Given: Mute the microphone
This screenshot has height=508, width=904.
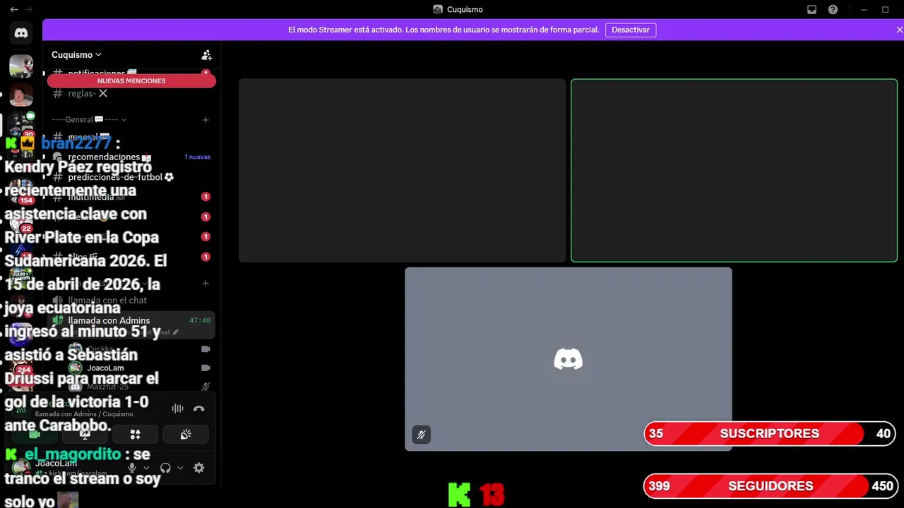Looking at the screenshot, I should pos(132,468).
